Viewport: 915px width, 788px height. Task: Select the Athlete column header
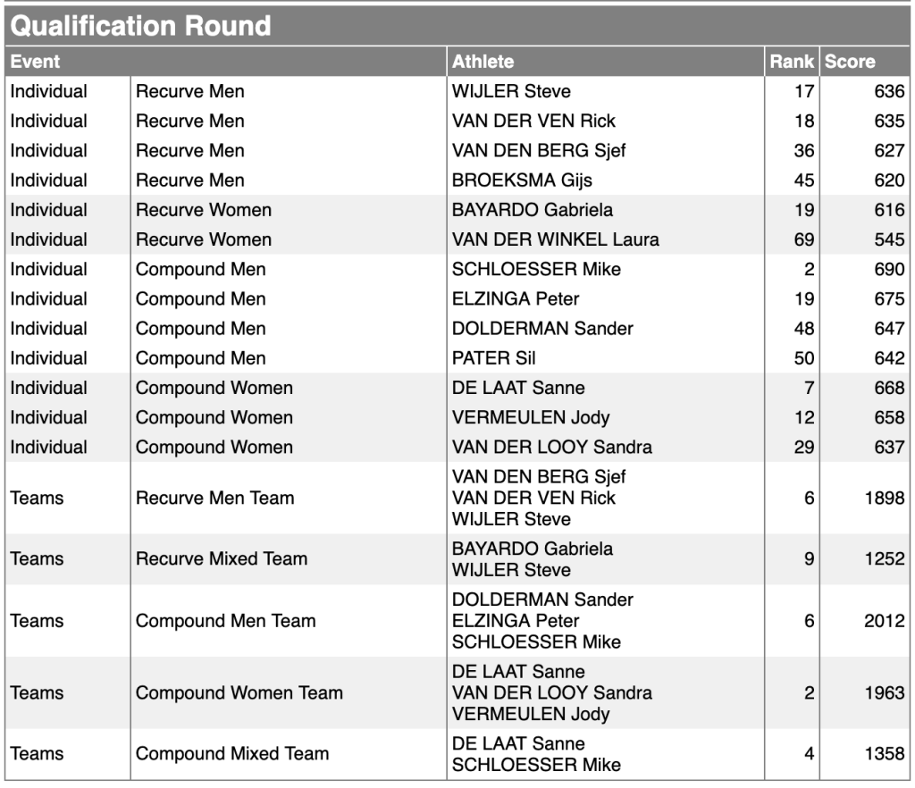point(483,62)
